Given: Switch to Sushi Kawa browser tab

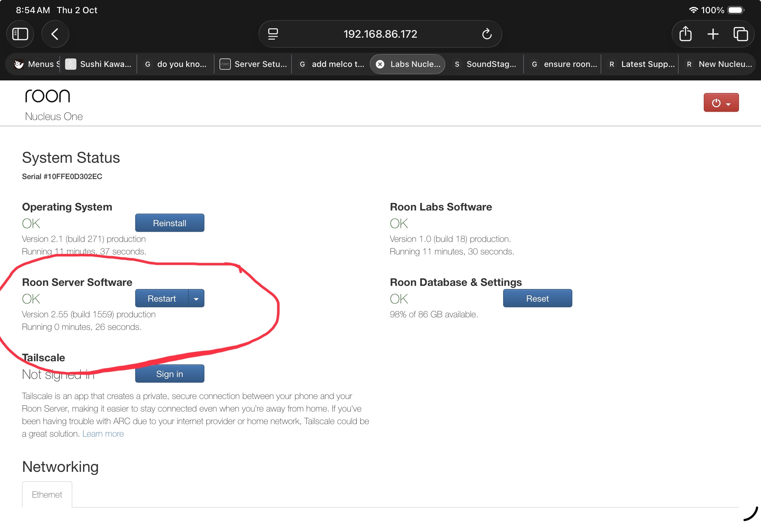Looking at the screenshot, I should 98,64.
